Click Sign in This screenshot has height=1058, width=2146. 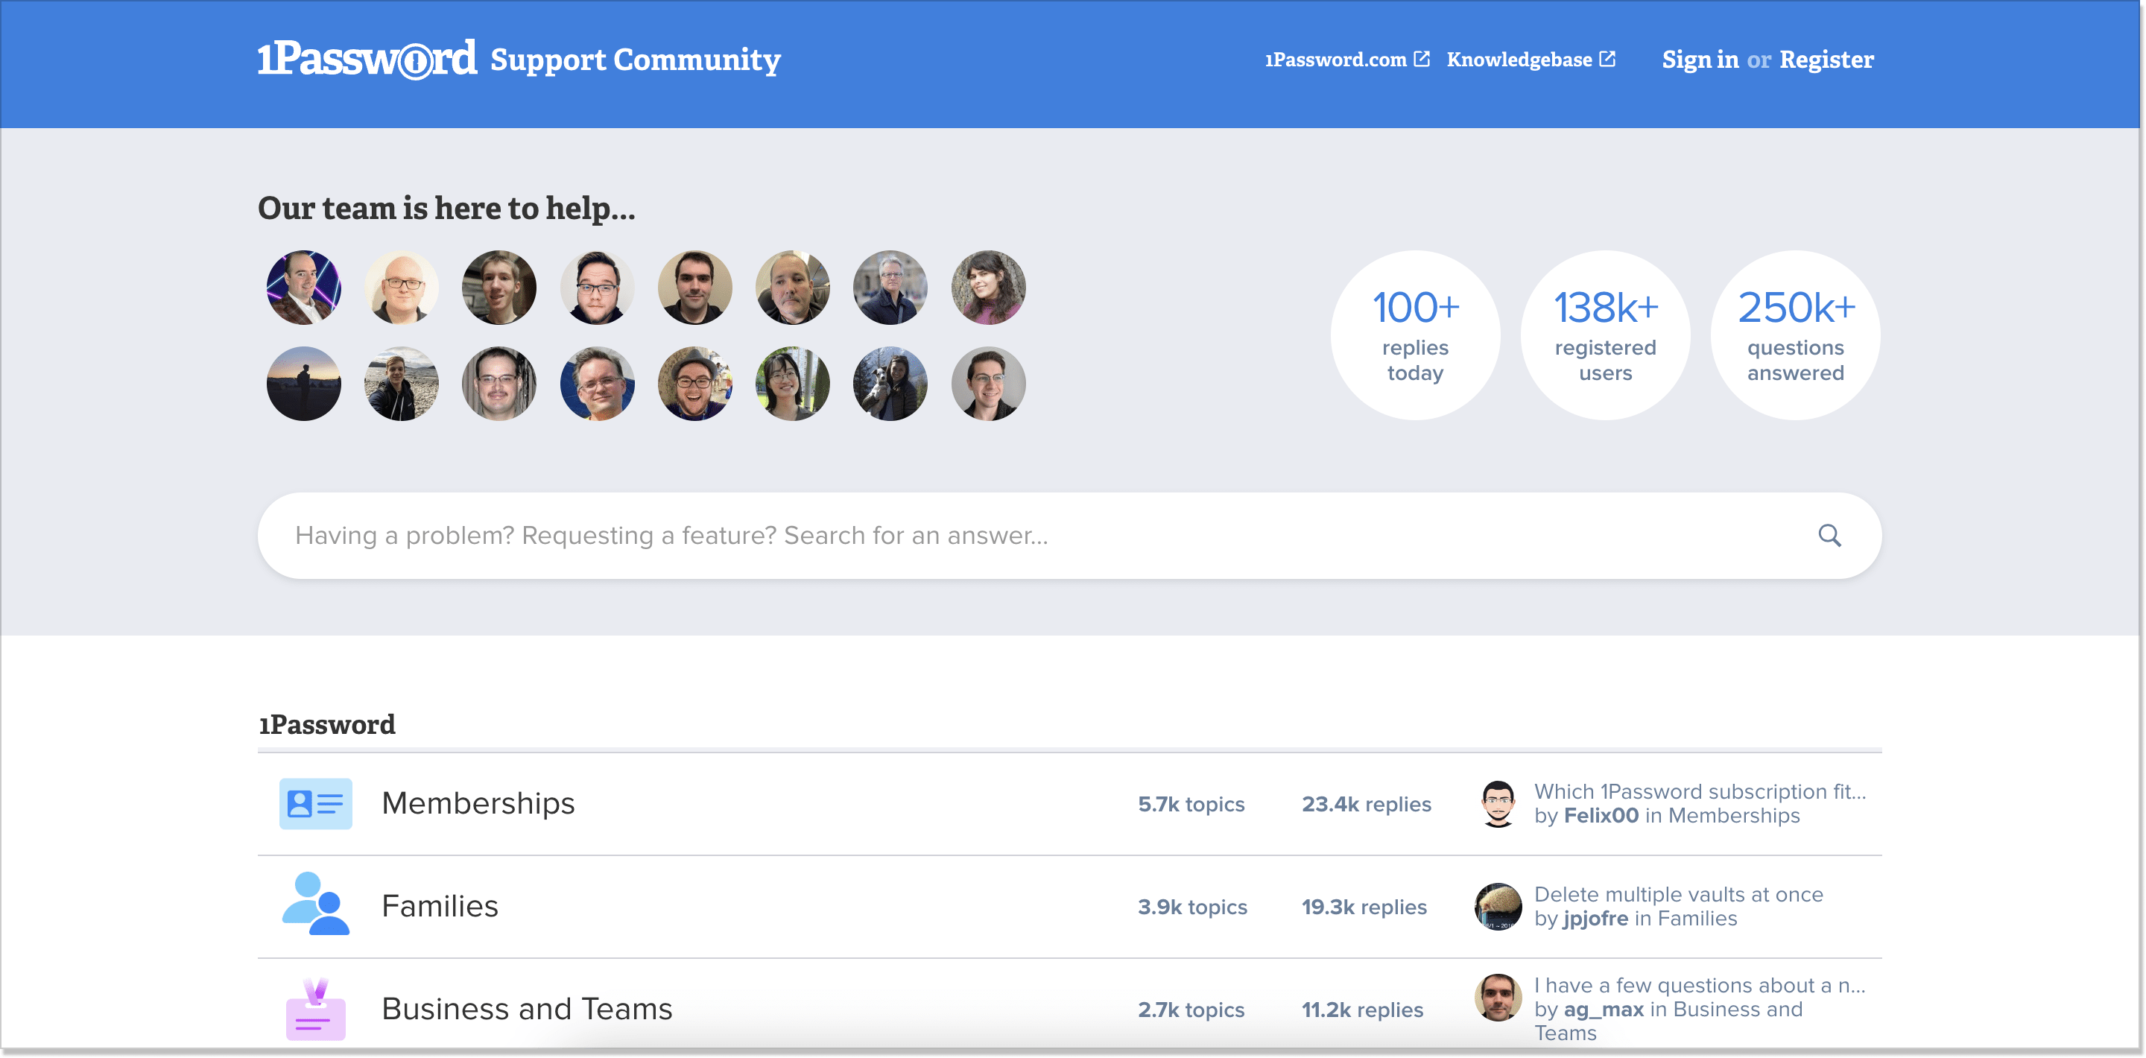(1700, 60)
